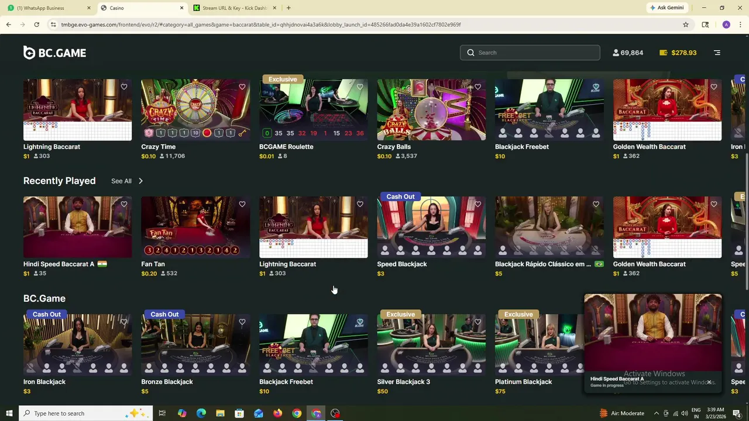Favorite the Bronze Blackjack game

[x=242, y=322]
